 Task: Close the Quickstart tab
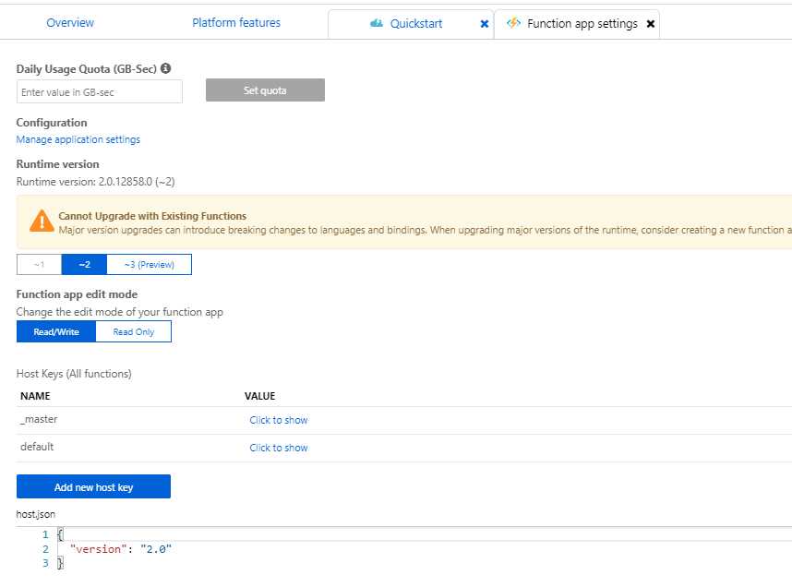pyautogui.click(x=484, y=25)
